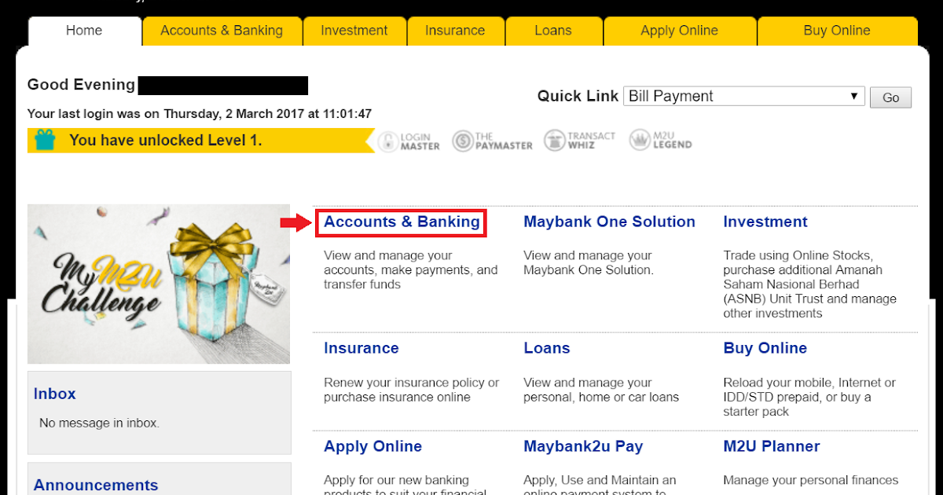Click The Paymaster badge icon
The width and height of the screenshot is (943, 495).
tap(462, 141)
